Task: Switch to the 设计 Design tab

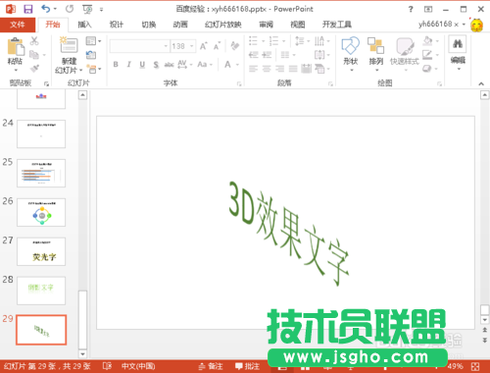Action: pyautogui.click(x=117, y=25)
